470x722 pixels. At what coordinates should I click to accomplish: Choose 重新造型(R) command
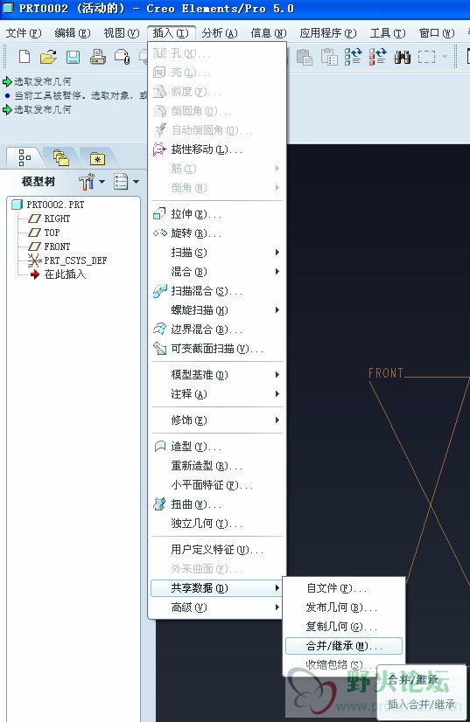tap(216, 466)
